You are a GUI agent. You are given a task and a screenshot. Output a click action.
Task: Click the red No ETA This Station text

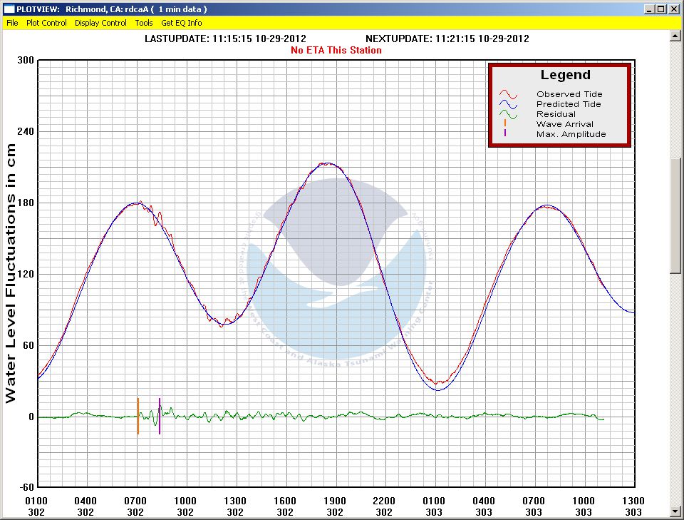[x=336, y=50]
